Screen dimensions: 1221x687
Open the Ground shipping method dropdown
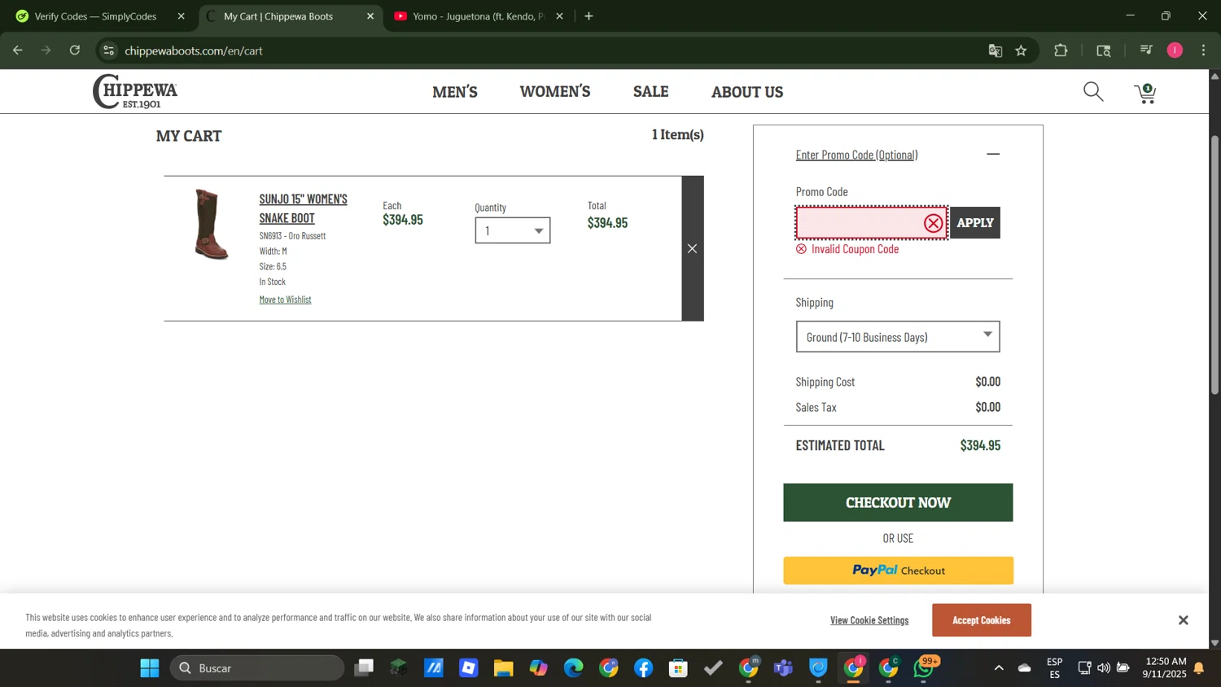pyautogui.click(x=898, y=336)
